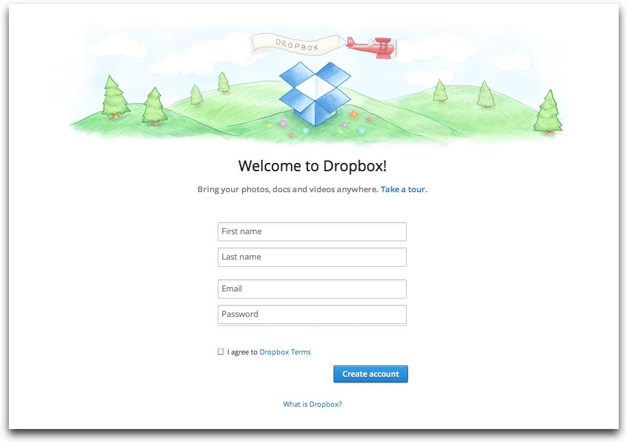Click the 'I agree to' checkbox label
The width and height of the screenshot is (627, 443).
pyautogui.click(x=242, y=352)
